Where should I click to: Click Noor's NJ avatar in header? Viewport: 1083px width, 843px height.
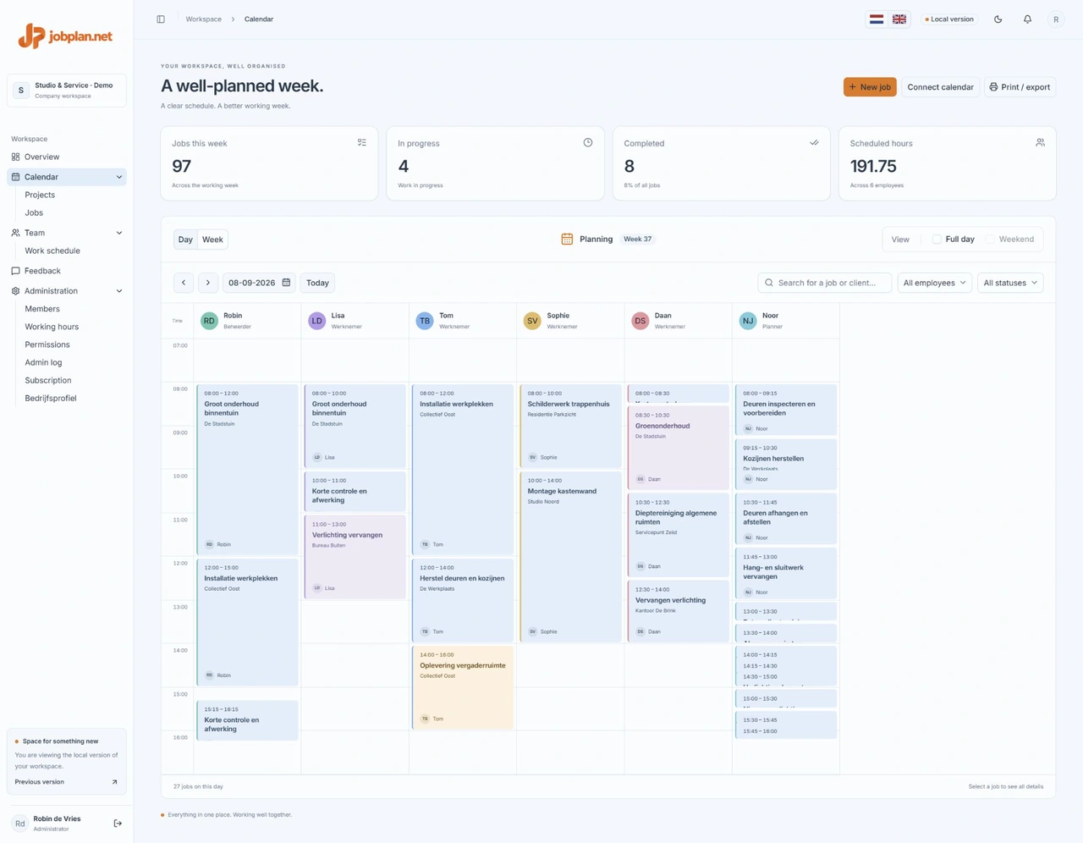(x=748, y=321)
